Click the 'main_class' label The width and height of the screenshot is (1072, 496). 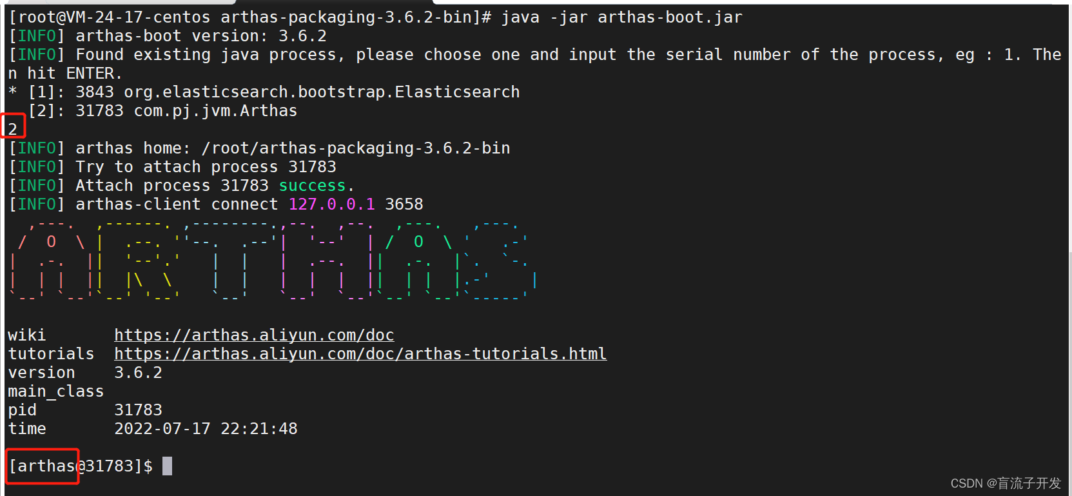55,392
